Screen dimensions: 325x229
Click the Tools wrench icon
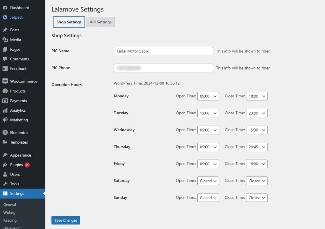[5, 184]
